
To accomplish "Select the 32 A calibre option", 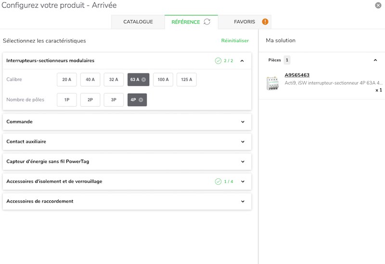I will point(114,79).
